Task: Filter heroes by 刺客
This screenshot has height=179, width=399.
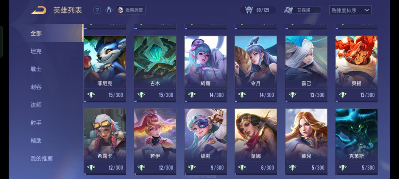Action: coord(36,87)
